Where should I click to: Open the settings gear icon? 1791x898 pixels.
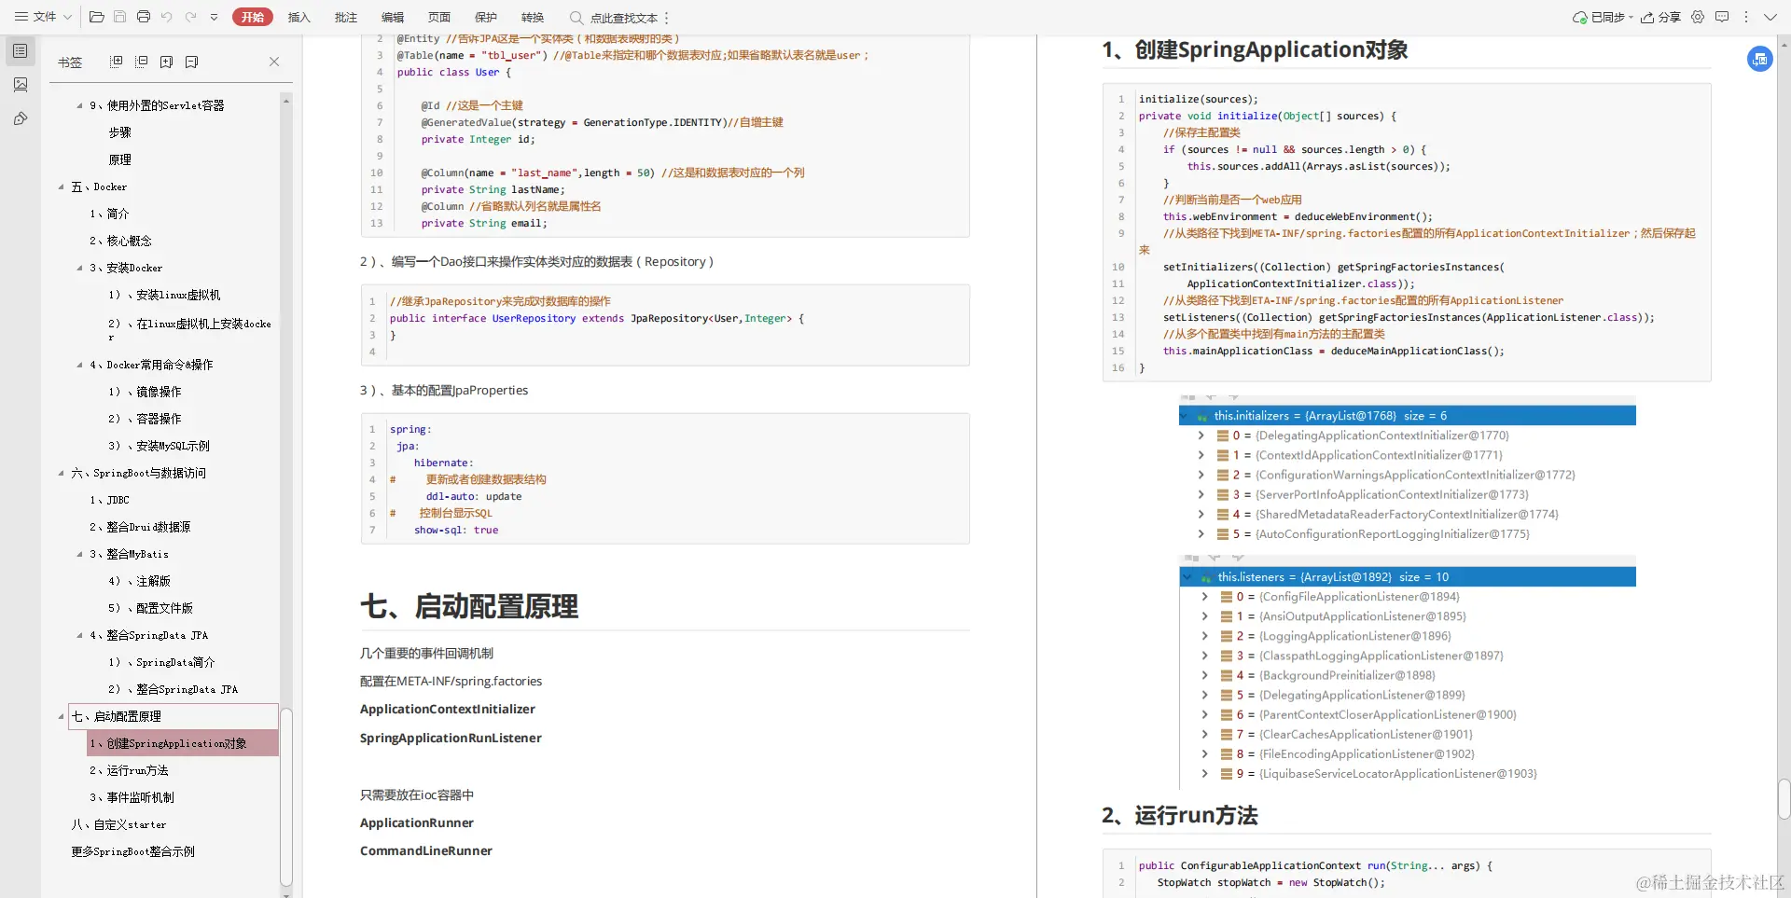click(1698, 17)
